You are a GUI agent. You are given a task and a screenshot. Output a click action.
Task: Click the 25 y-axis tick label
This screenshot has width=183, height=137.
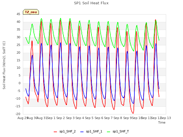(x=18, y=45)
